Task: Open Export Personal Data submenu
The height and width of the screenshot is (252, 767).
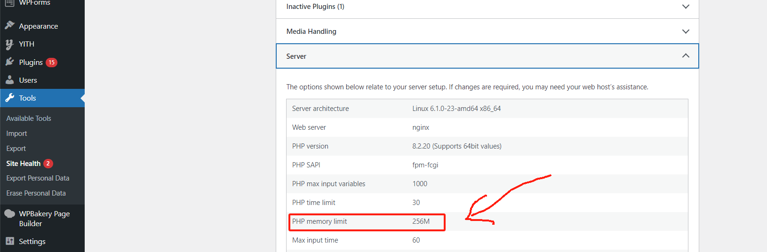Action: coord(38,178)
